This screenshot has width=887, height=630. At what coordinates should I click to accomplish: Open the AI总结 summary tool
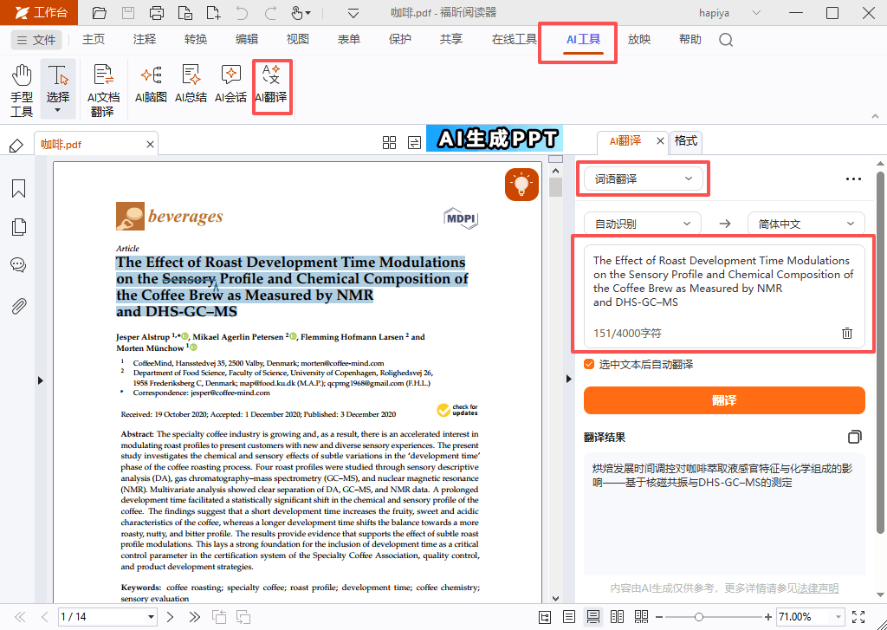(191, 84)
